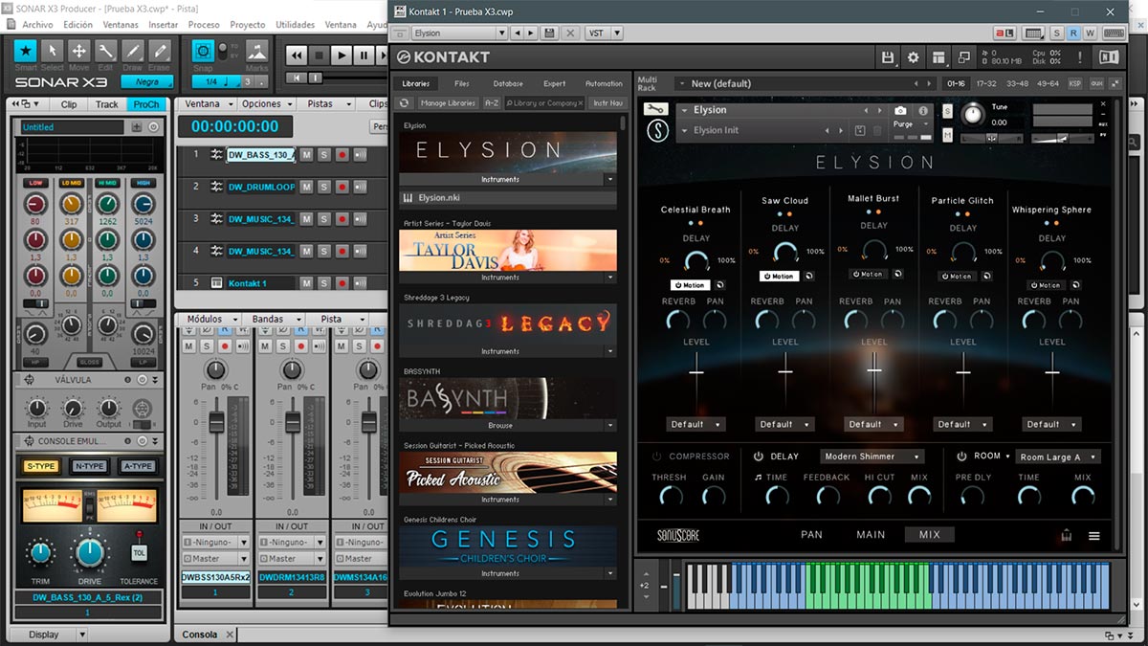
Task: Open Elysion instrument wrench edit icon
Action: (x=656, y=110)
